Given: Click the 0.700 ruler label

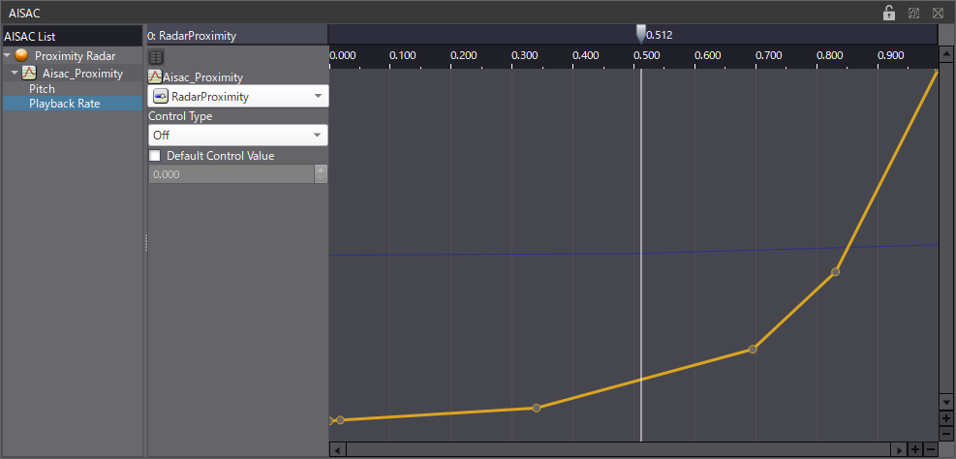Looking at the screenshot, I should (769, 55).
